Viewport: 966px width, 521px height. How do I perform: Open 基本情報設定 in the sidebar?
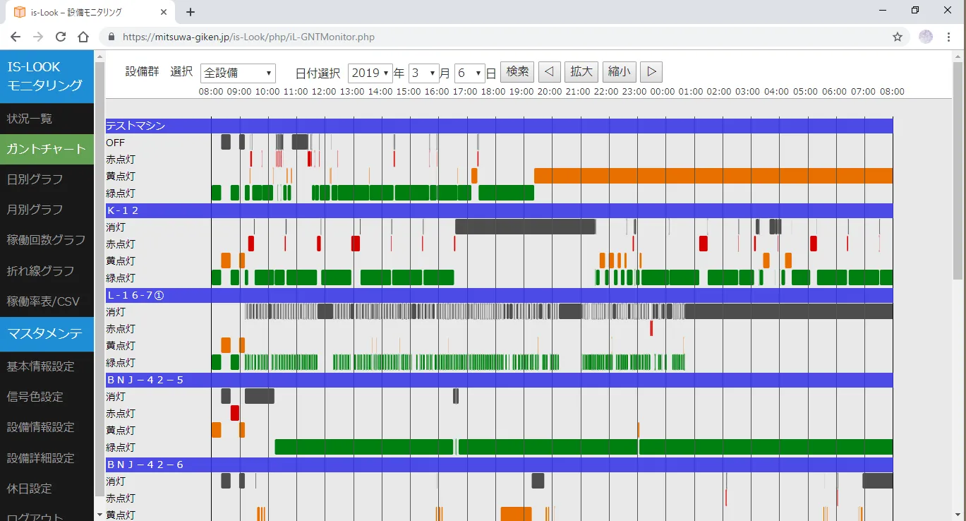pyautogui.click(x=47, y=366)
